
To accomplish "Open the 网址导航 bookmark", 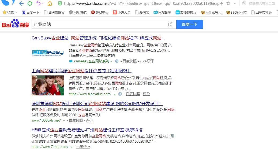I will 78,12.
